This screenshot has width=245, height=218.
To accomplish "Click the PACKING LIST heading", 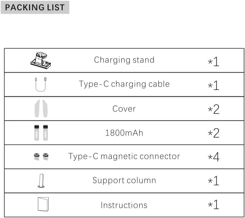I will [35, 7].
